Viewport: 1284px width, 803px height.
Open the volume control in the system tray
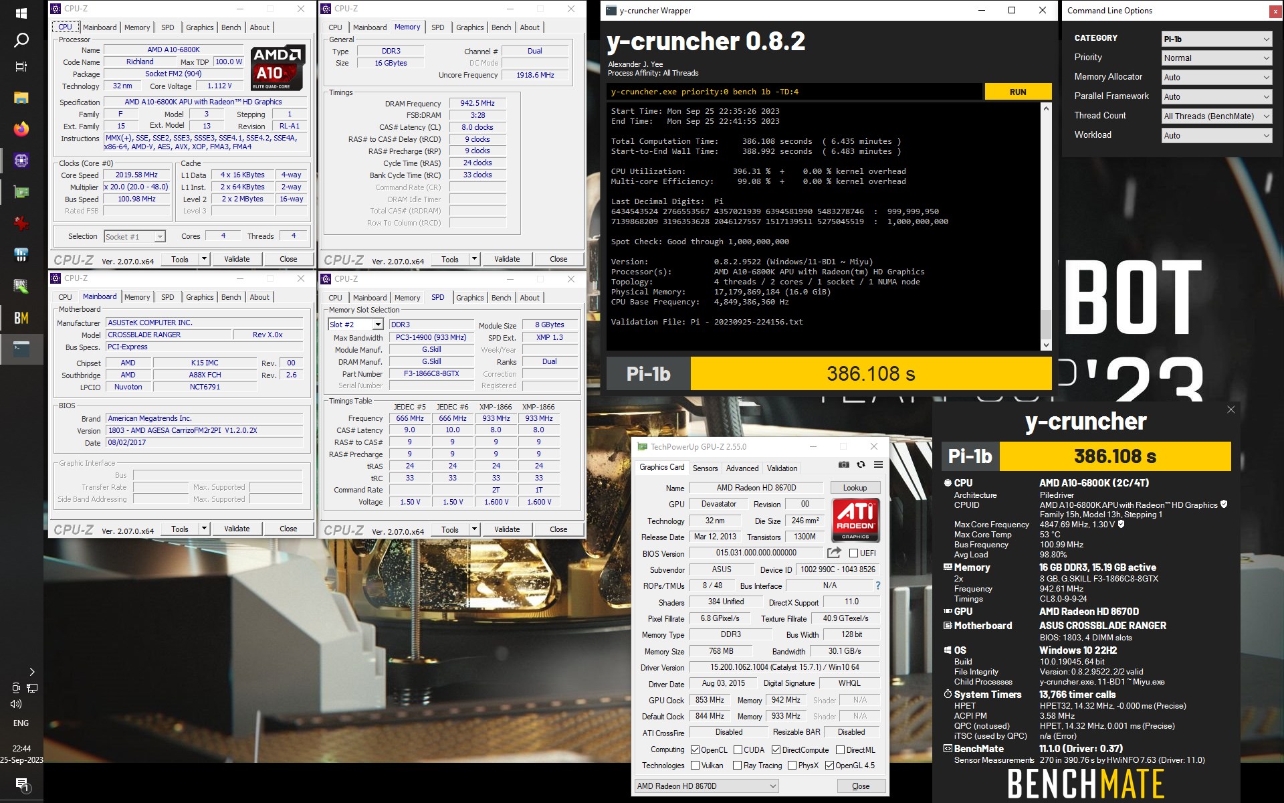(16, 704)
